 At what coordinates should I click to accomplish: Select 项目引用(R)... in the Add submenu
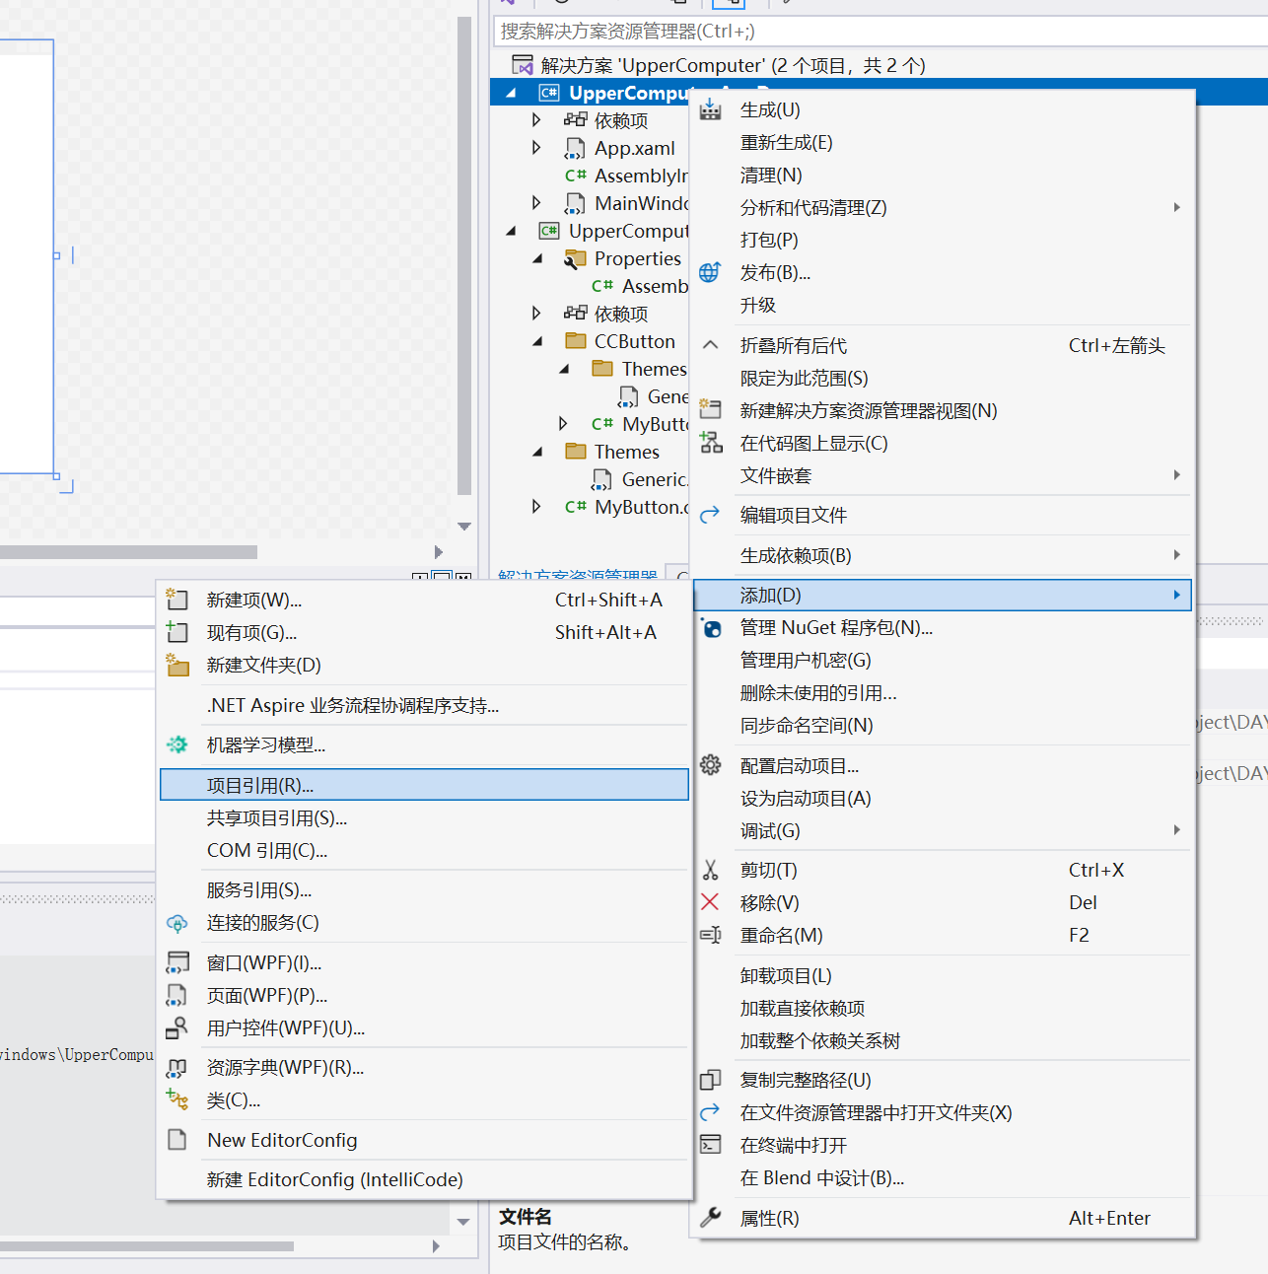tap(424, 785)
